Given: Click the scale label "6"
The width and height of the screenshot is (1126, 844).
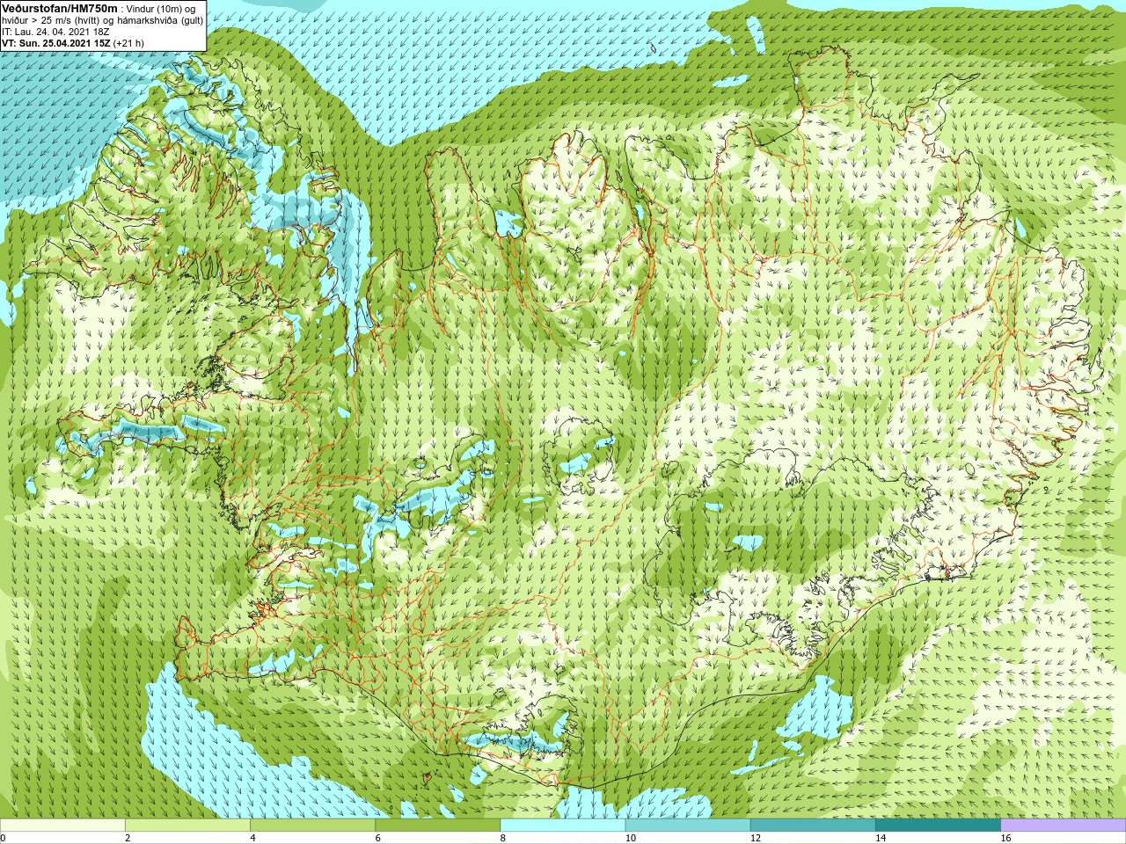Looking at the screenshot, I should tap(377, 838).
